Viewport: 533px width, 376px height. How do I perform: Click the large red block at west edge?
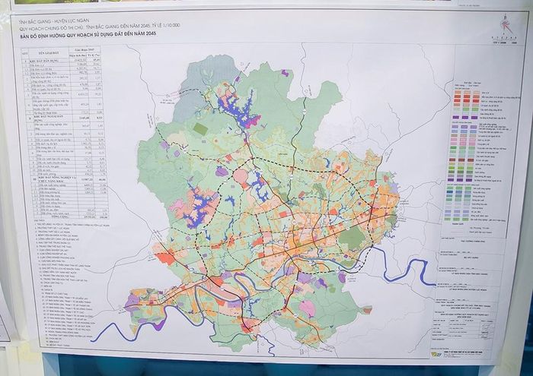167,259
